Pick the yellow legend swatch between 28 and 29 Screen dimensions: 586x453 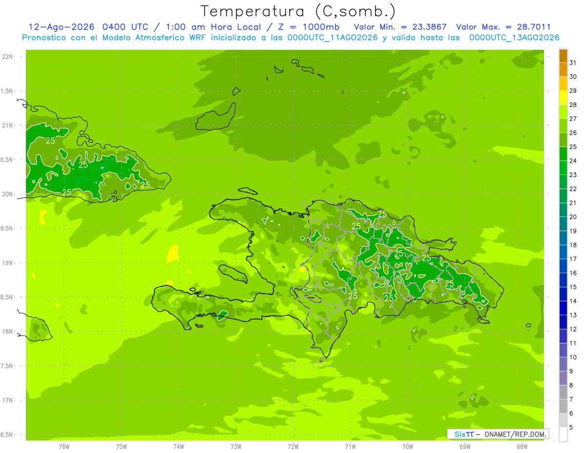click(x=563, y=98)
